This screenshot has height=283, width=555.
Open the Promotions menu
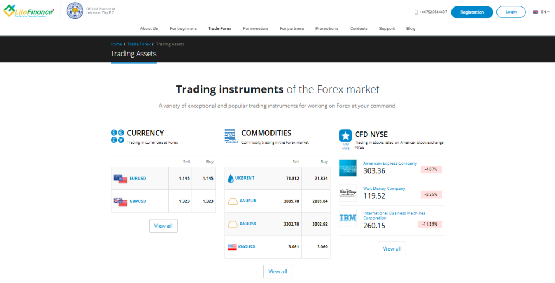tap(327, 28)
